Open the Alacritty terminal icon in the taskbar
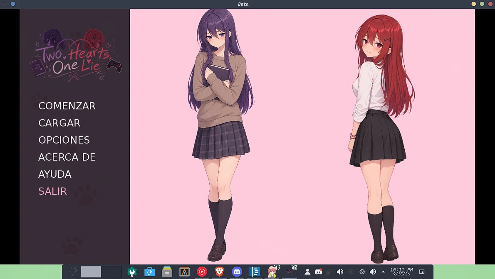Viewport: 495px width, 279px height. click(184, 272)
